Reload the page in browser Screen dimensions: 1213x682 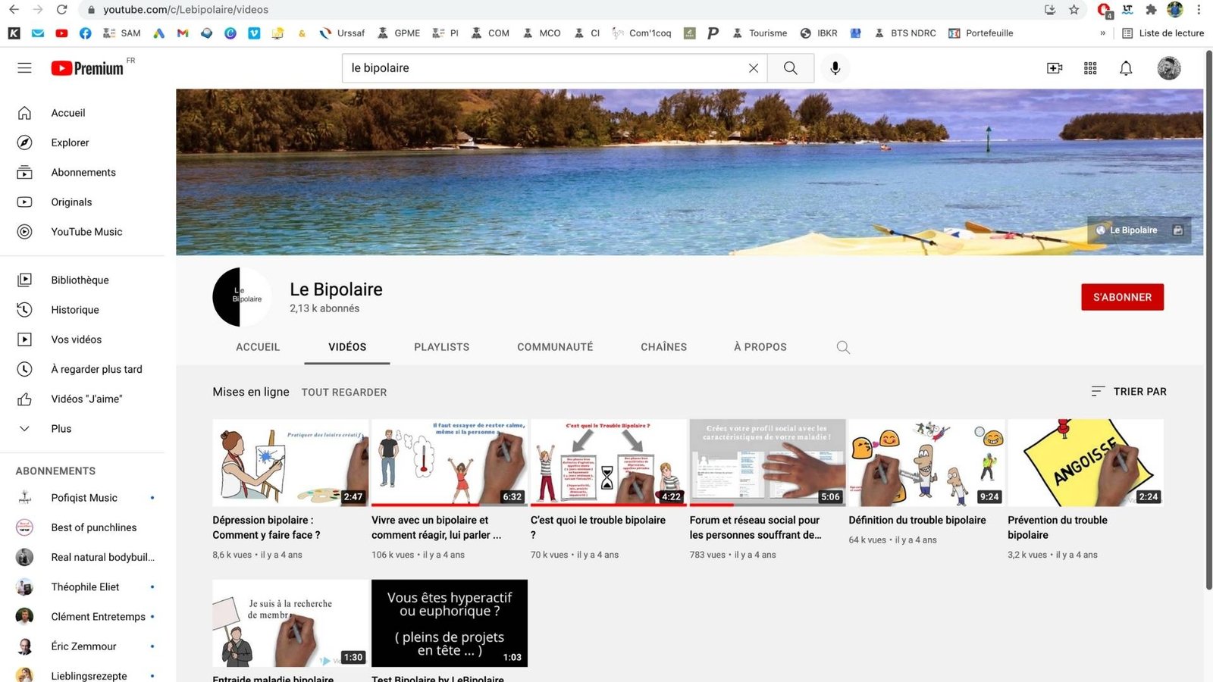pyautogui.click(x=62, y=10)
